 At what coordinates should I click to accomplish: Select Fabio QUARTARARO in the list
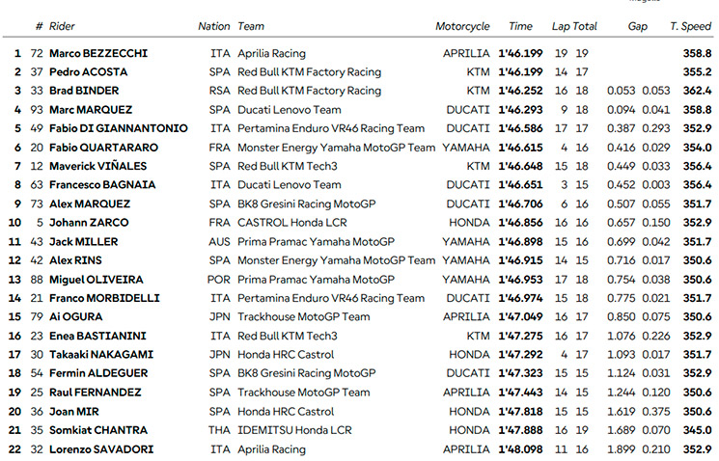point(103,148)
